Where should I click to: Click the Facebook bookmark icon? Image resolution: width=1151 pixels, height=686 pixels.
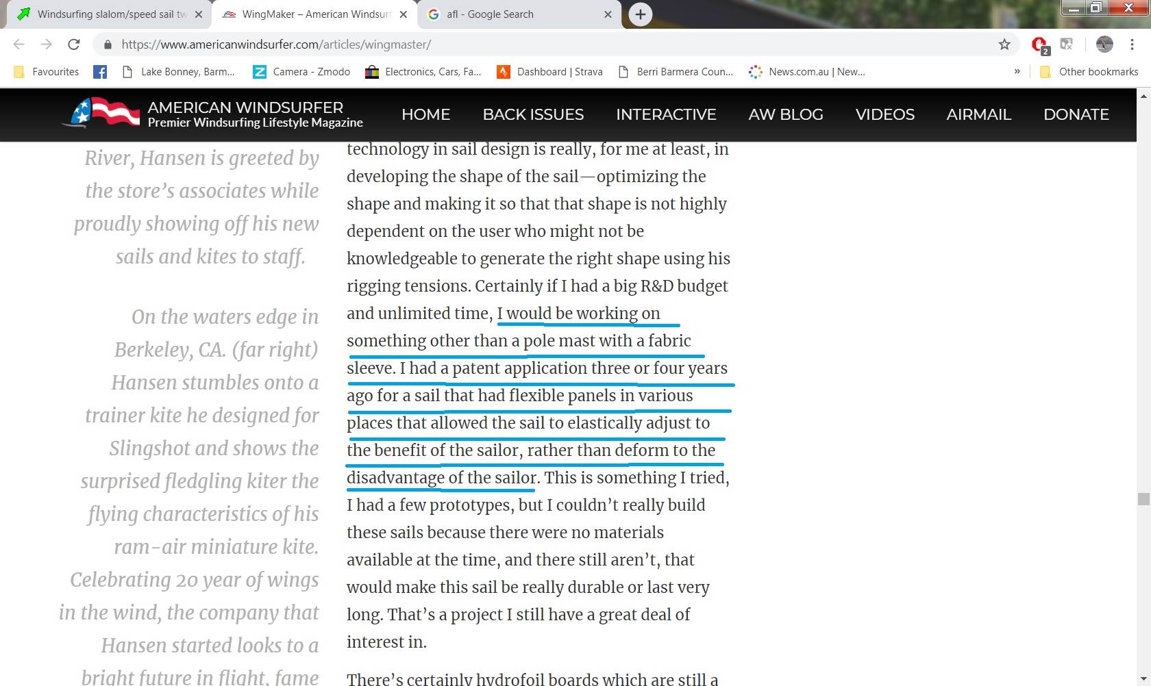click(x=100, y=72)
